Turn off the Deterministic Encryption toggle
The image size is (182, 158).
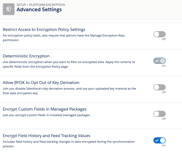pyautogui.click(x=160, y=61)
